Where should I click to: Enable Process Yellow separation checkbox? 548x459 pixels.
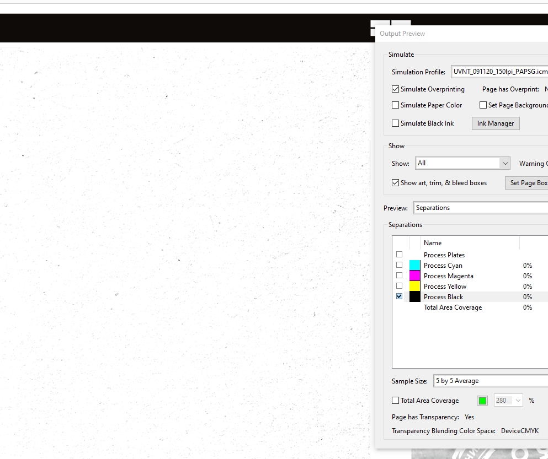click(x=399, y=286)
